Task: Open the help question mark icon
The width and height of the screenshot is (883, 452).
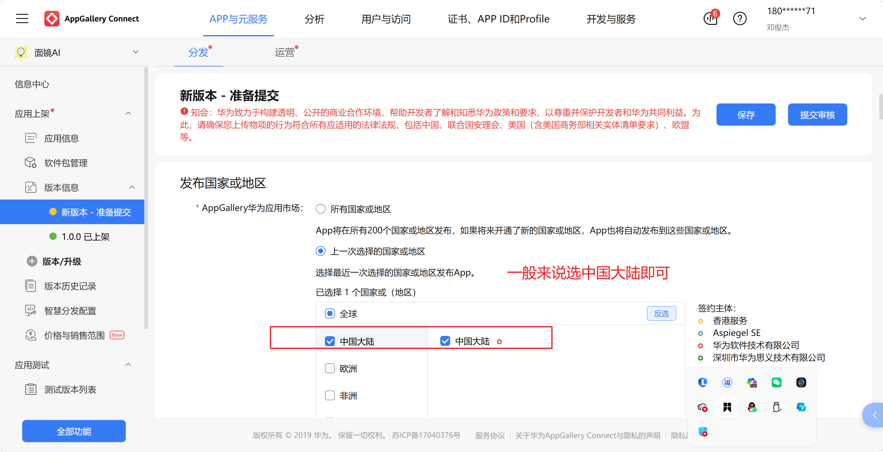Action: [x=740, y=18]
